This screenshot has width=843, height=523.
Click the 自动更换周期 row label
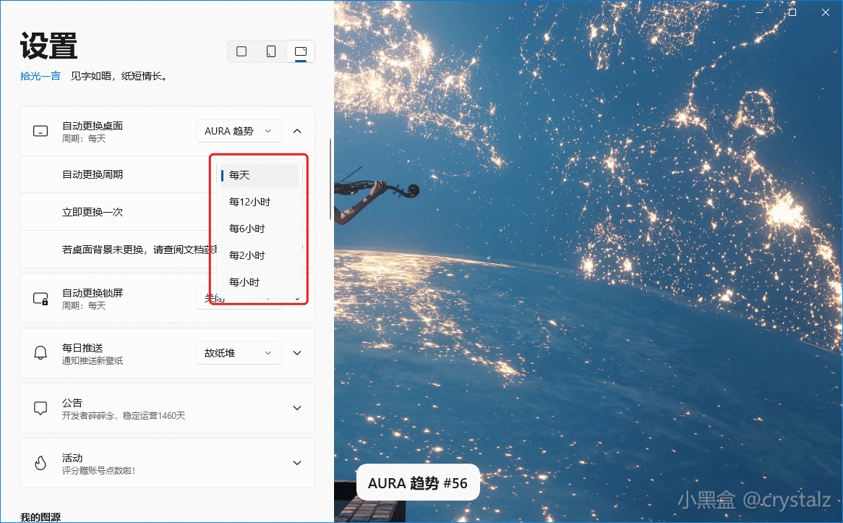[x=93, y=174]
